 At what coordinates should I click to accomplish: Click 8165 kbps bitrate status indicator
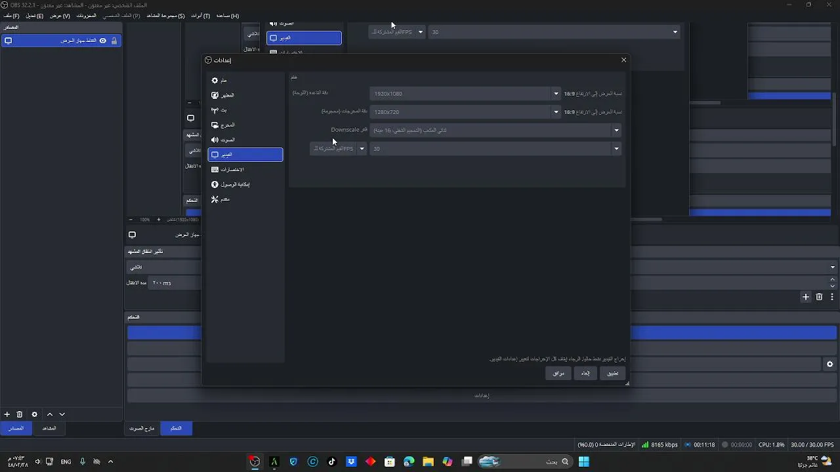click(x=660, y=444)
